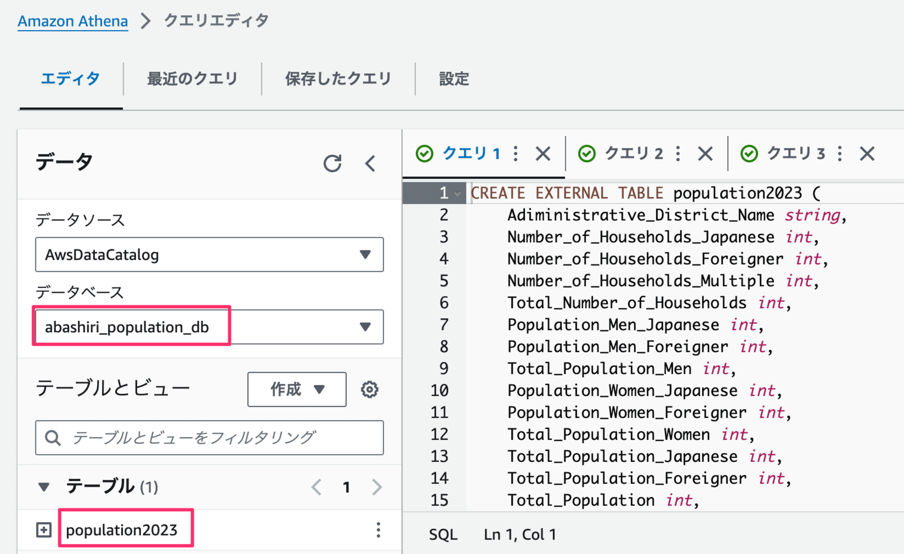Click Population_Men_Japanese line
Screen dimensions: 904x554
pyautogui.click(x=636, y=324)
